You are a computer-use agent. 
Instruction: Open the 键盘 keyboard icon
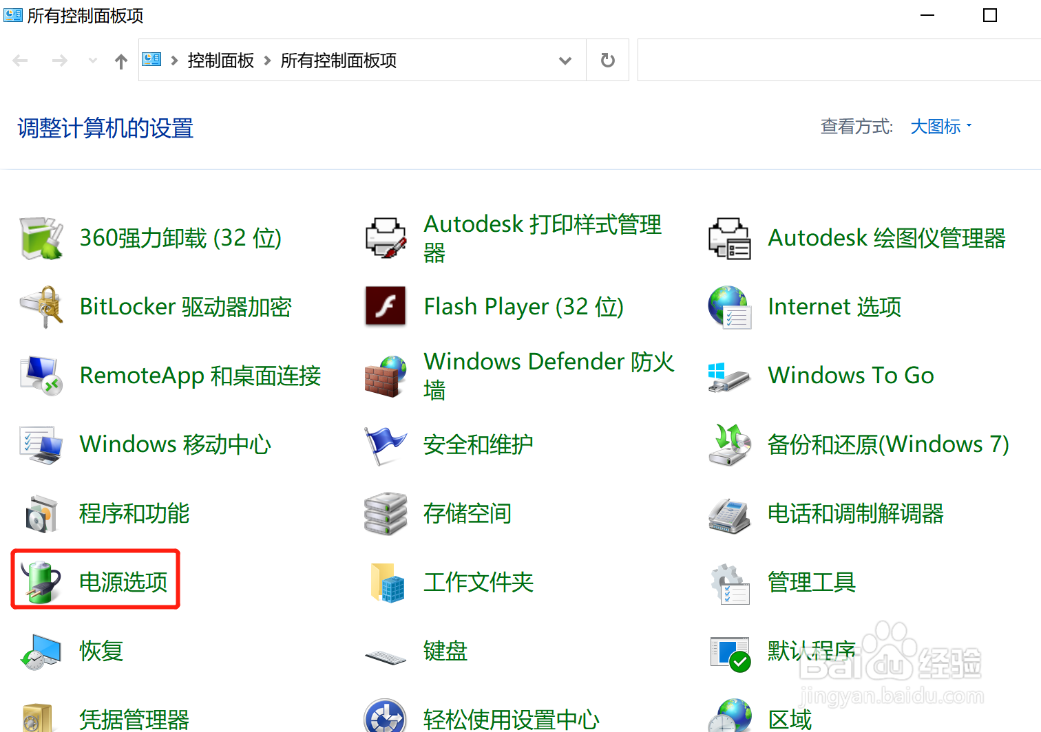[x=386, y=657]
